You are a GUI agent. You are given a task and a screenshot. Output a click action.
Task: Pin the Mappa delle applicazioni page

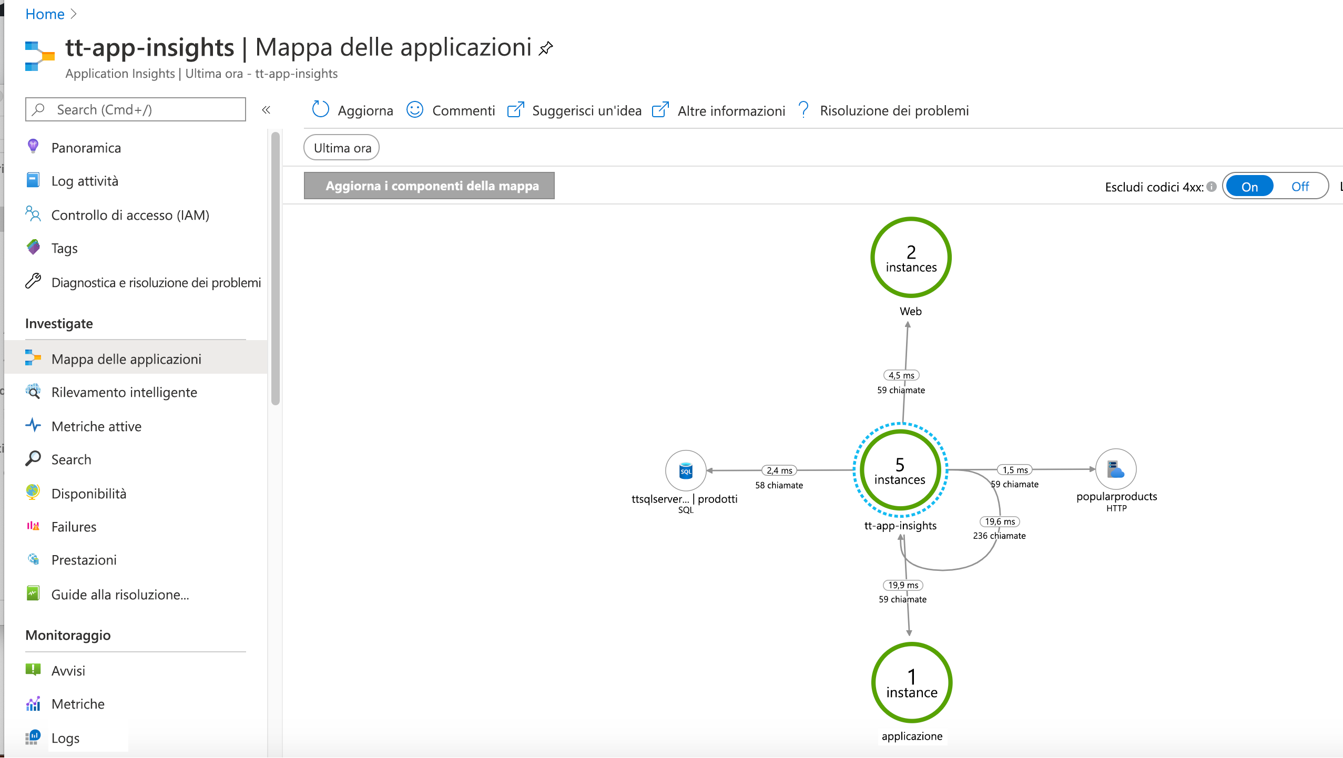pyautogui.click(x=546, y=48)
